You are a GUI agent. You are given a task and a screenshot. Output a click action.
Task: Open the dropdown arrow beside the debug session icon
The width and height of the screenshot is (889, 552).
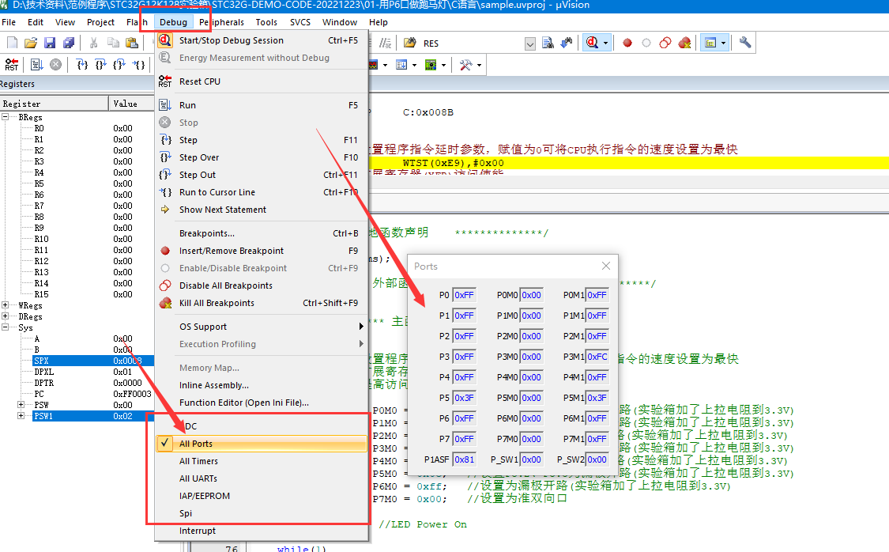click(x=605, y=43)
